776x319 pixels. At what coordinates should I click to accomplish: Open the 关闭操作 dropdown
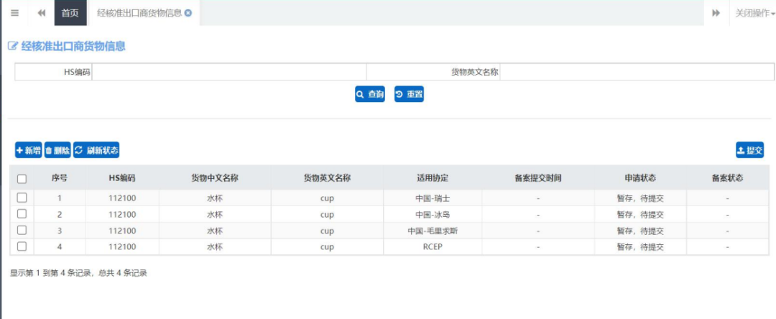tap(754, 13)
